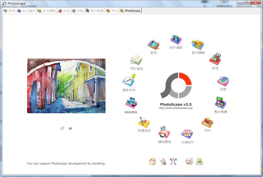Switch to the 批次轉換 tab

(46, 11)
